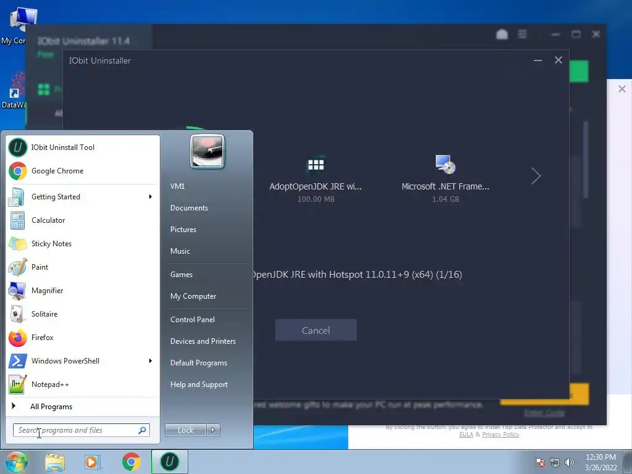
Task: Expand Getting Started submenu arrow
Action: (151, 197)
